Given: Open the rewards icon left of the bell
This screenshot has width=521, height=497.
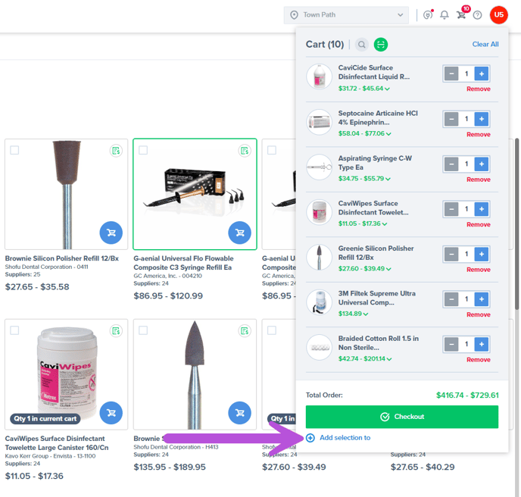Looking at the screenshot, I should [x=428, y=15].
